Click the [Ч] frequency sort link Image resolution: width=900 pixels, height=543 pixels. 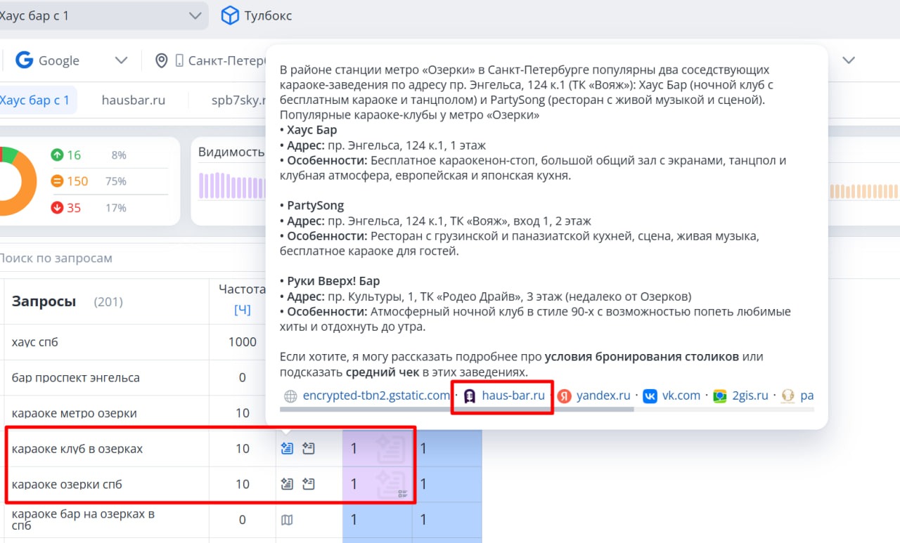pyautogui.click(x=242, y=310)
